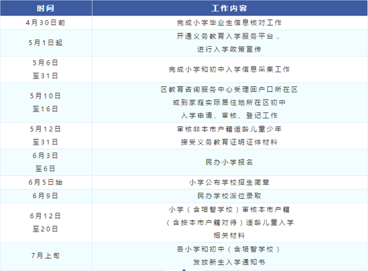Click 开通义务教育入学服务平台 text line
368x271 pixels.
pos(228,36)
